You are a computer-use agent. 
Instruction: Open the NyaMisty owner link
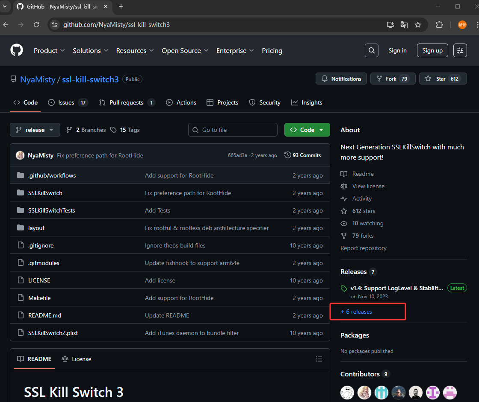(38, 79)
